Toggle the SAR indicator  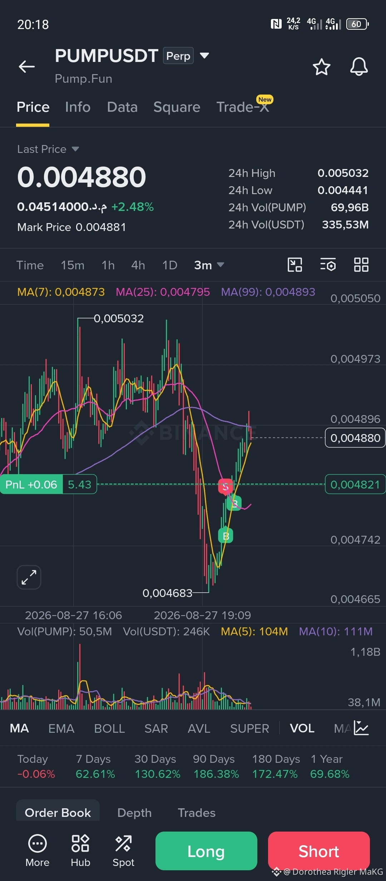click(156, 728)
